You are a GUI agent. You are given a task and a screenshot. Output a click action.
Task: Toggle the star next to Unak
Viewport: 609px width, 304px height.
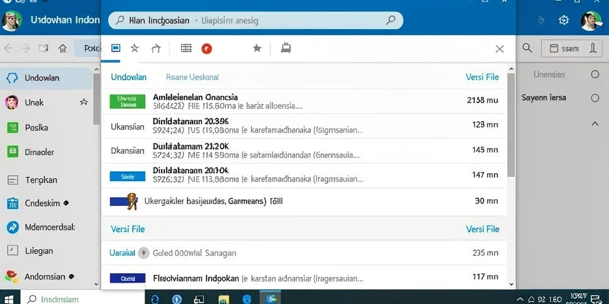83,102
